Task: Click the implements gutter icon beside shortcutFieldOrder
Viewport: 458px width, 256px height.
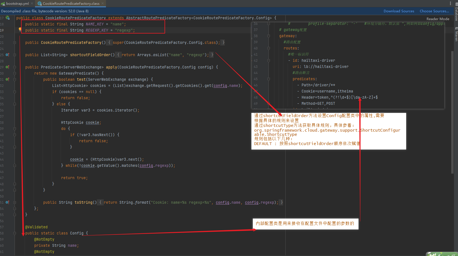Action: [8, 55]
